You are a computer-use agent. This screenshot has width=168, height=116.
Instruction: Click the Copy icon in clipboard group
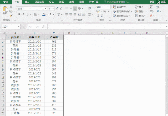(11, 11)
